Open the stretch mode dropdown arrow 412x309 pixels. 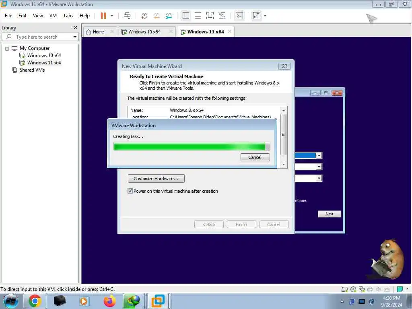pyautogui.click(x=265, y=16)
